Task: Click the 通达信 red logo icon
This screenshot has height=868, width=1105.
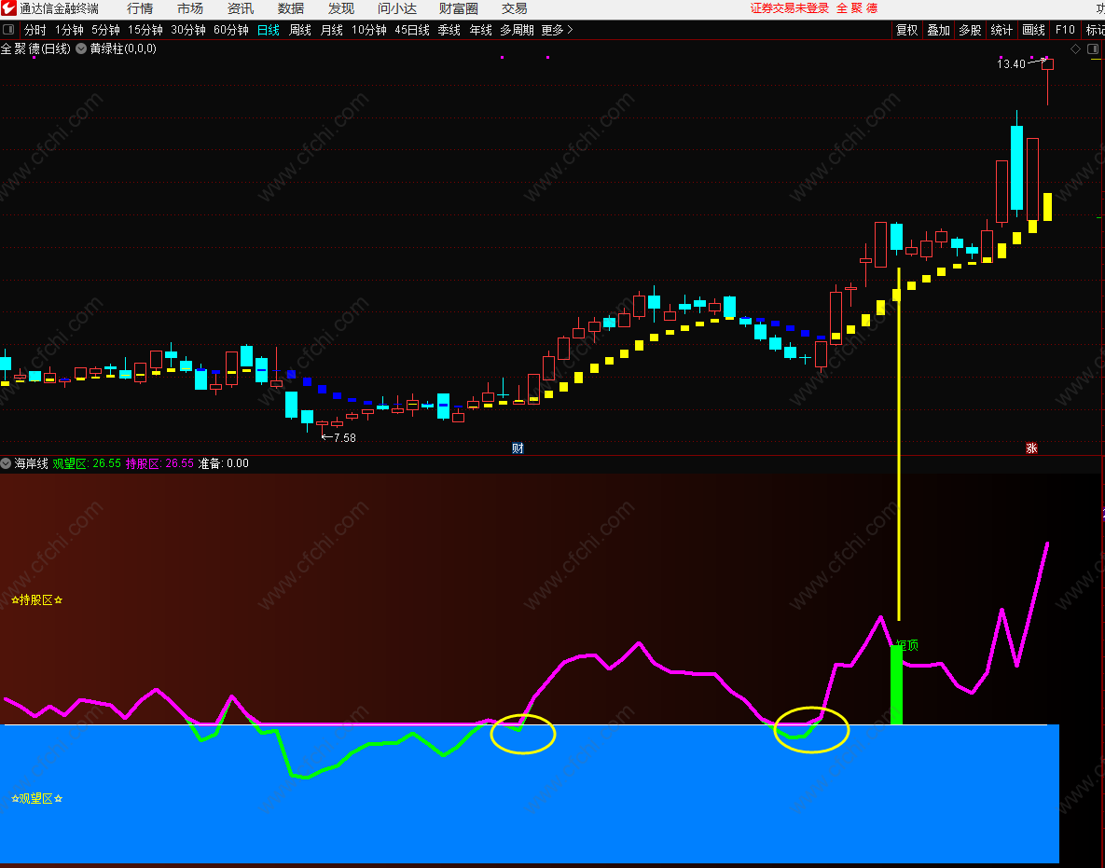Action: pyautogui.click(x=8, y=8)
